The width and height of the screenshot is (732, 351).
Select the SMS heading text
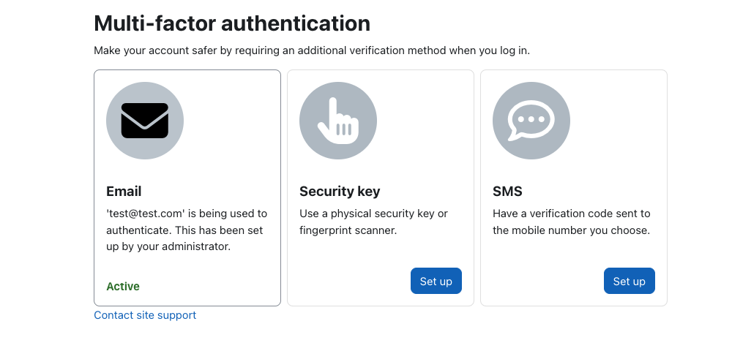(x=507, y=192)
